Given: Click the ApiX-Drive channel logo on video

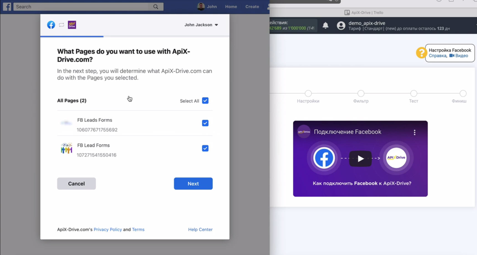Looking at the screenshot, I should coord(304,132).
